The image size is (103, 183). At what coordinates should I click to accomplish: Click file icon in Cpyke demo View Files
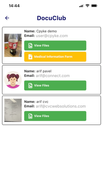30,45
